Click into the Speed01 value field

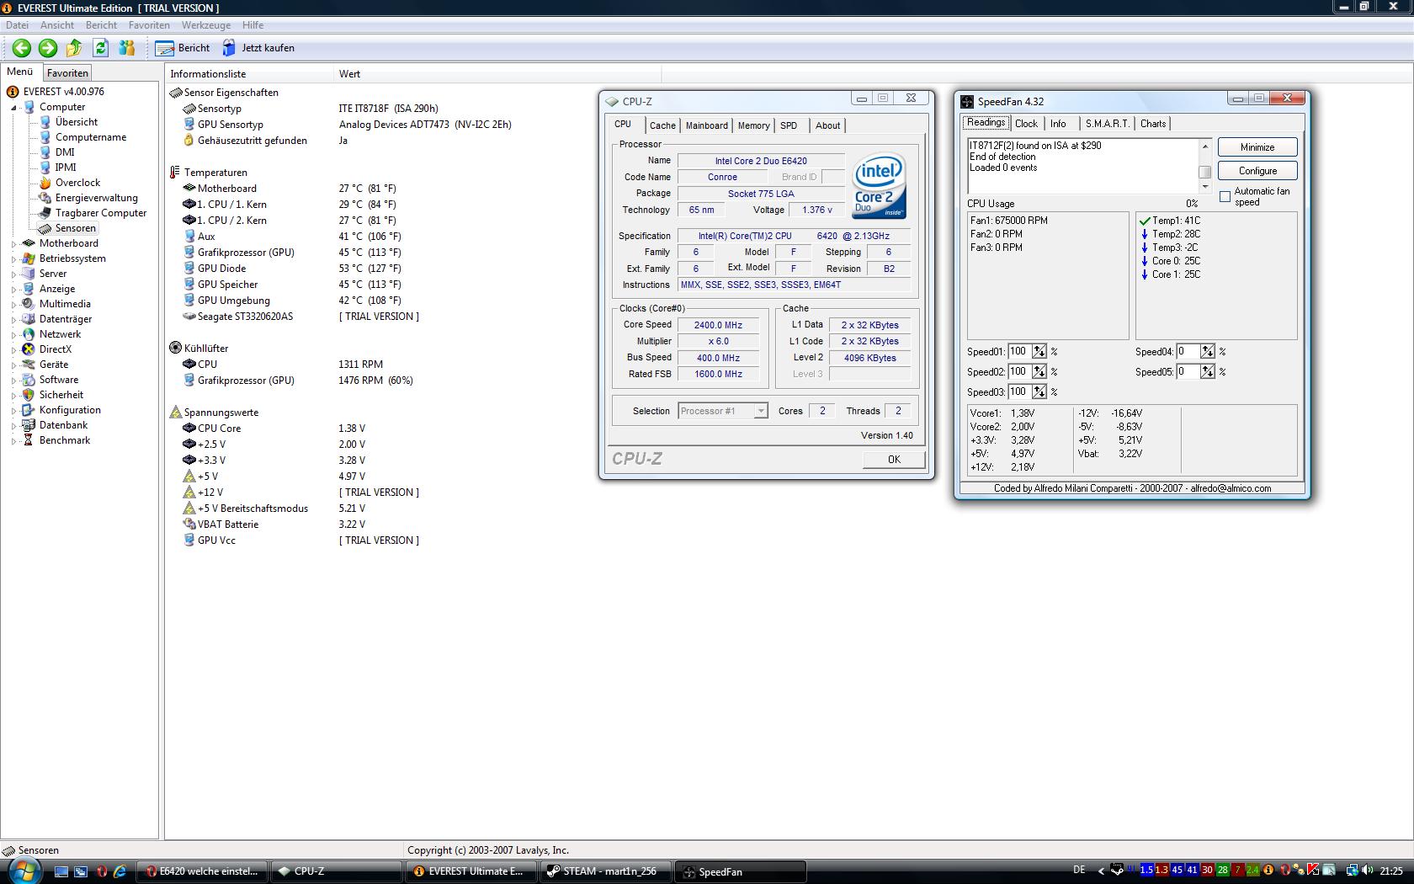[x=1019, y=352]
